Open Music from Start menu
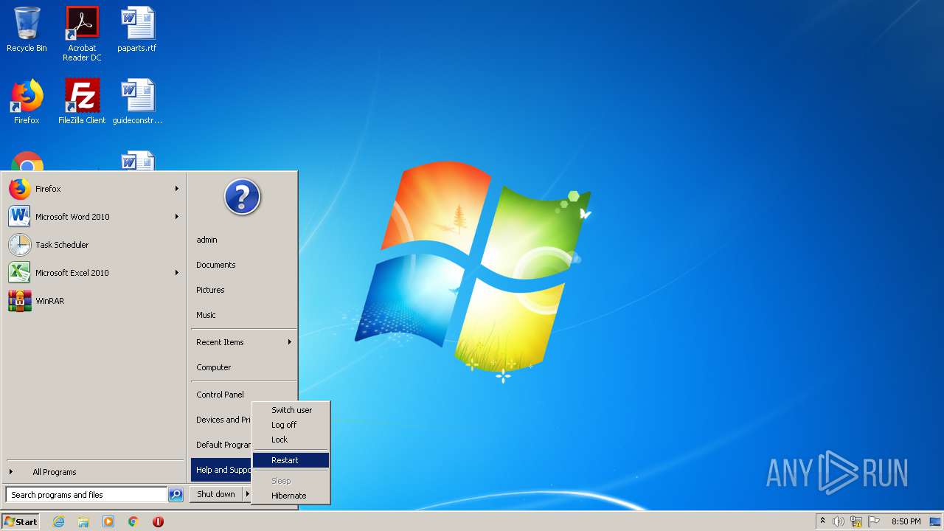The width and height of the screenshot is (944, 531). click(243, 315)
